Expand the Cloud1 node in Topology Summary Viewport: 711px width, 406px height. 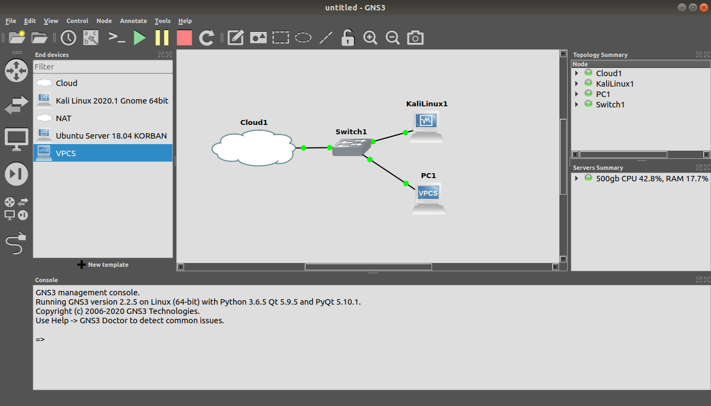[576, 73]
